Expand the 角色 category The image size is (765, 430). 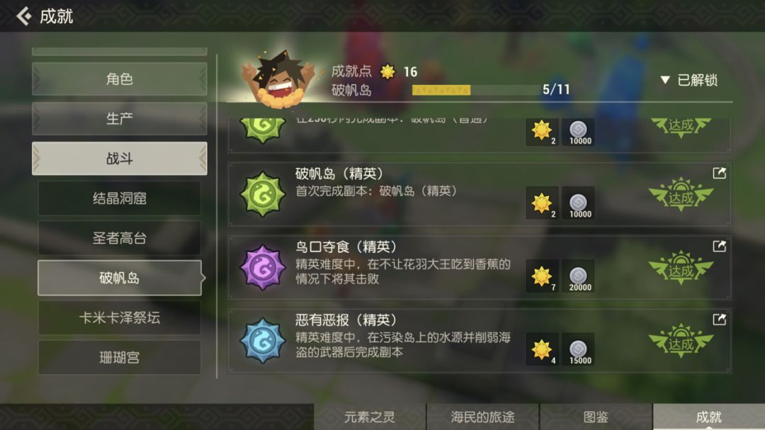[120, 79]
